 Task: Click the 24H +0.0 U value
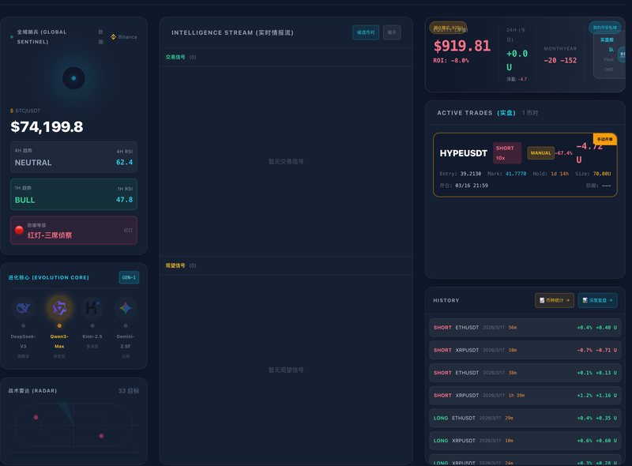click(x=517, y=60)
